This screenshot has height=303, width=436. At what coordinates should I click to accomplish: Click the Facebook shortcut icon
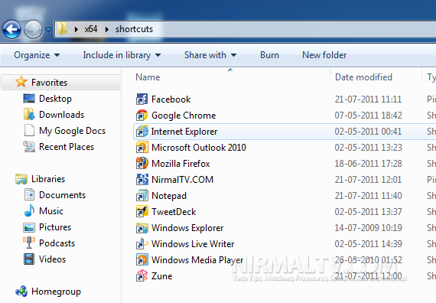142,99
